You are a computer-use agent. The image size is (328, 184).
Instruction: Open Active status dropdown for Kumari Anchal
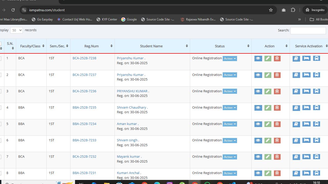pyautogui.click(x=230, y=173)
